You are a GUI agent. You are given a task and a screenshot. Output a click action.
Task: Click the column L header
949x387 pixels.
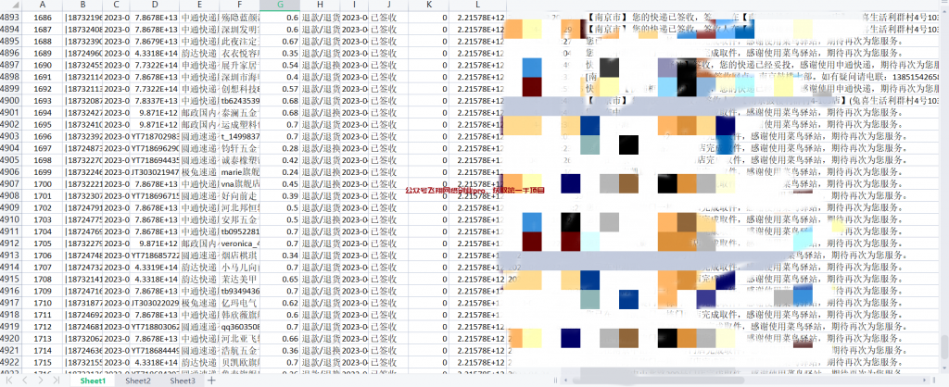478,5
